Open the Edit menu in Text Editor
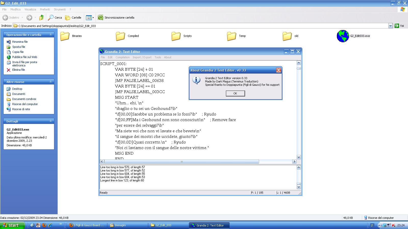 [110, 57]
